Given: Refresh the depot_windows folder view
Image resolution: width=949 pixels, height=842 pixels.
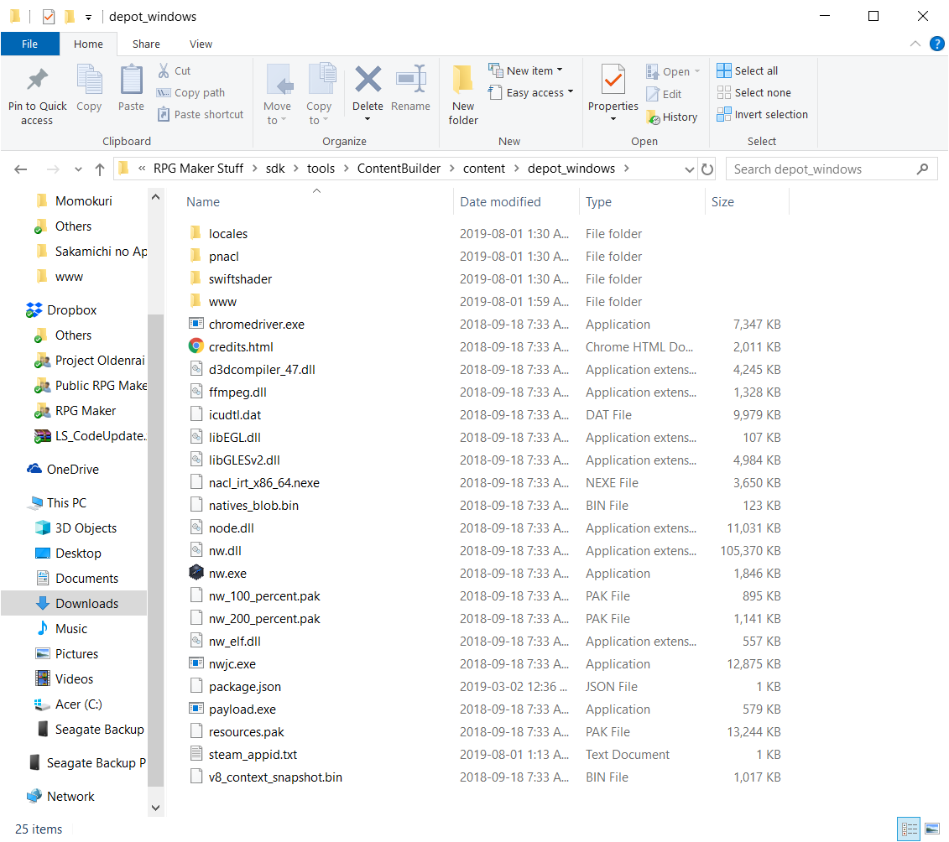Looking at the screenshot, I should click(707, 169).
